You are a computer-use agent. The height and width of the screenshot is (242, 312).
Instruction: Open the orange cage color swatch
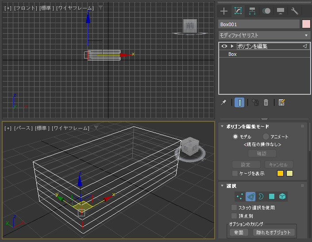280,173
